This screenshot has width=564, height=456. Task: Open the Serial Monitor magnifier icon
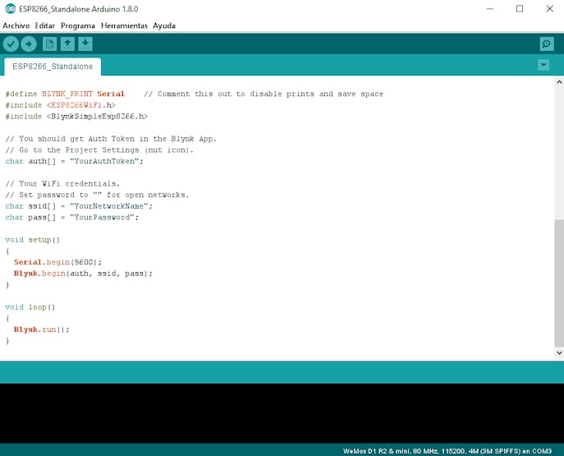[547, 44]
